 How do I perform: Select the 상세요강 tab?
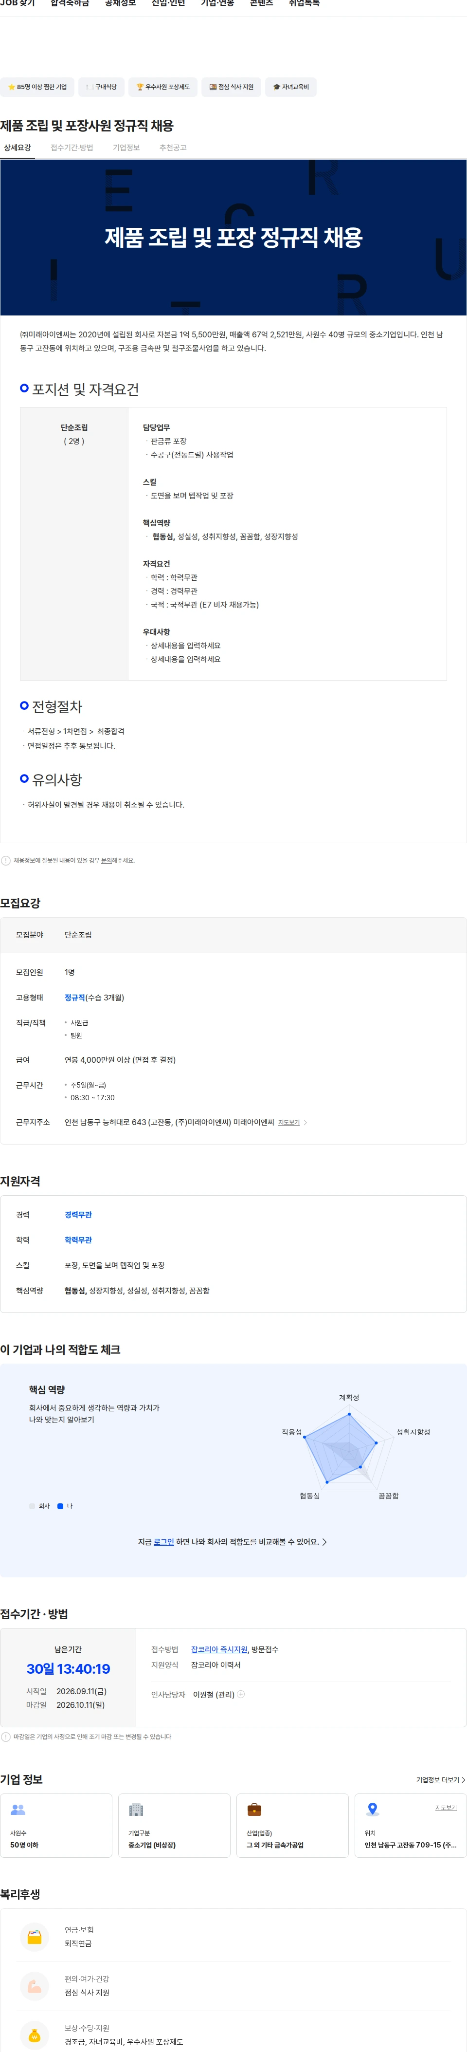[x=18, y=148]
